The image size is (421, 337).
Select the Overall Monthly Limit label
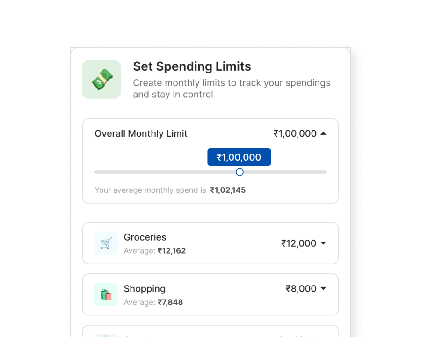pyautogui.click(x=141, y=133)
